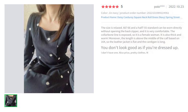Screen dimensions: 188x112
Task: Open the Daisy Corduroy Square Neck Dress link
Action: coord(141,17)
